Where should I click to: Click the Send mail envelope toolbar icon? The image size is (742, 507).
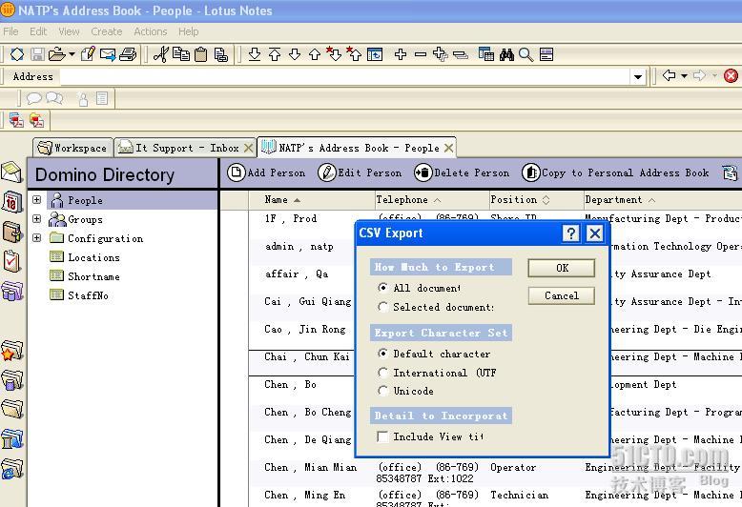coord(108,54)
